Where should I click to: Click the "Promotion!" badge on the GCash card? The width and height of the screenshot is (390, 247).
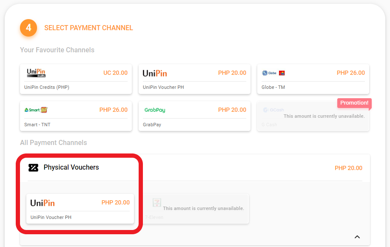coord(354,103)
